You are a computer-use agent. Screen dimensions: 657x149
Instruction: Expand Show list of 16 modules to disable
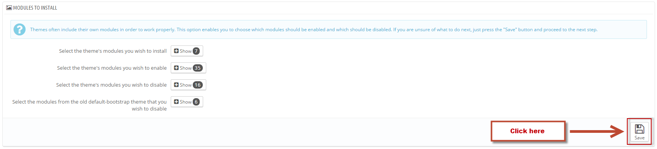[188, 85]
